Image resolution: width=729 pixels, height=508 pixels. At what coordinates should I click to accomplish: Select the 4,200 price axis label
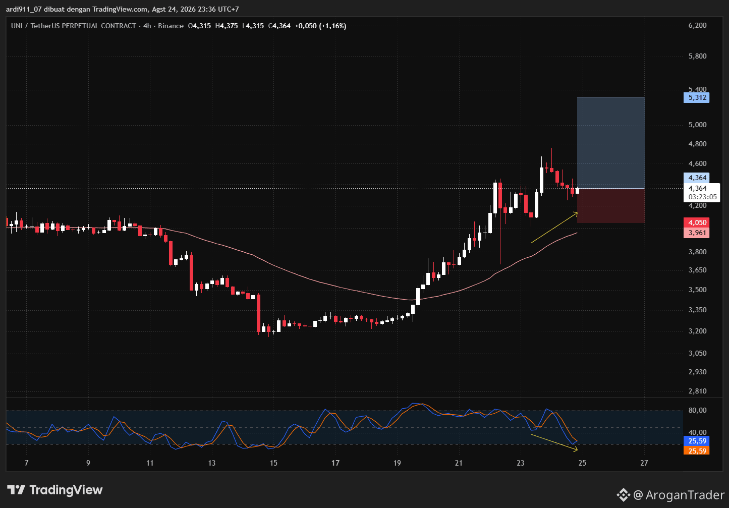pos(697,205)
